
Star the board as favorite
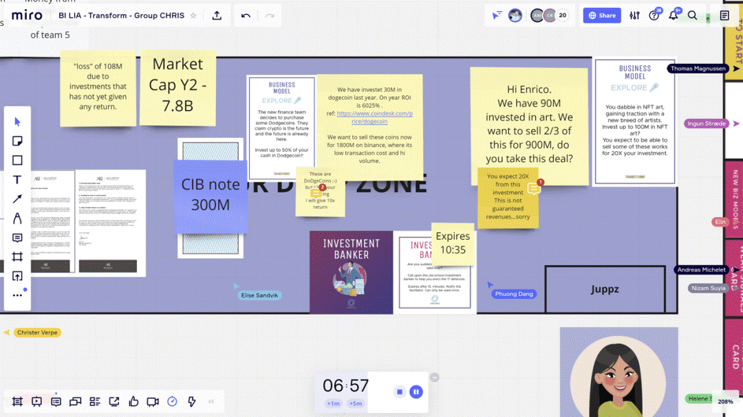[x=193, y=15]
